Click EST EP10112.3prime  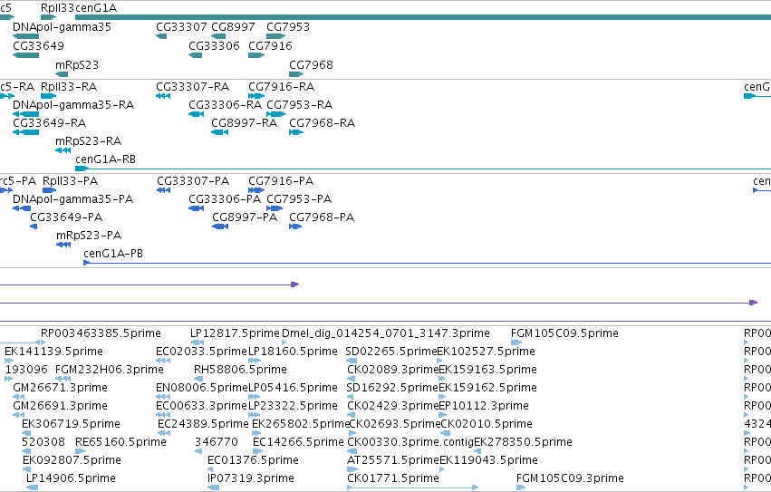tap(442, 415)
